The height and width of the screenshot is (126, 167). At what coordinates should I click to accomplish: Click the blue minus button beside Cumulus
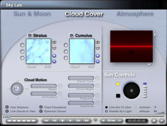coord(98,61)
